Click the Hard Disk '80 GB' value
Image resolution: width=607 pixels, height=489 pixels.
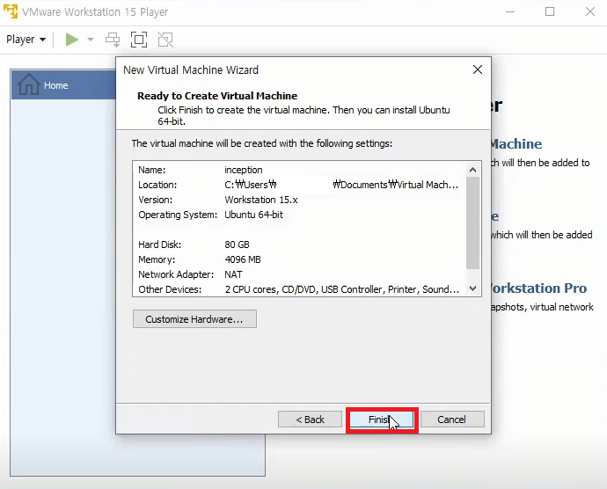[x=237, y=244]
